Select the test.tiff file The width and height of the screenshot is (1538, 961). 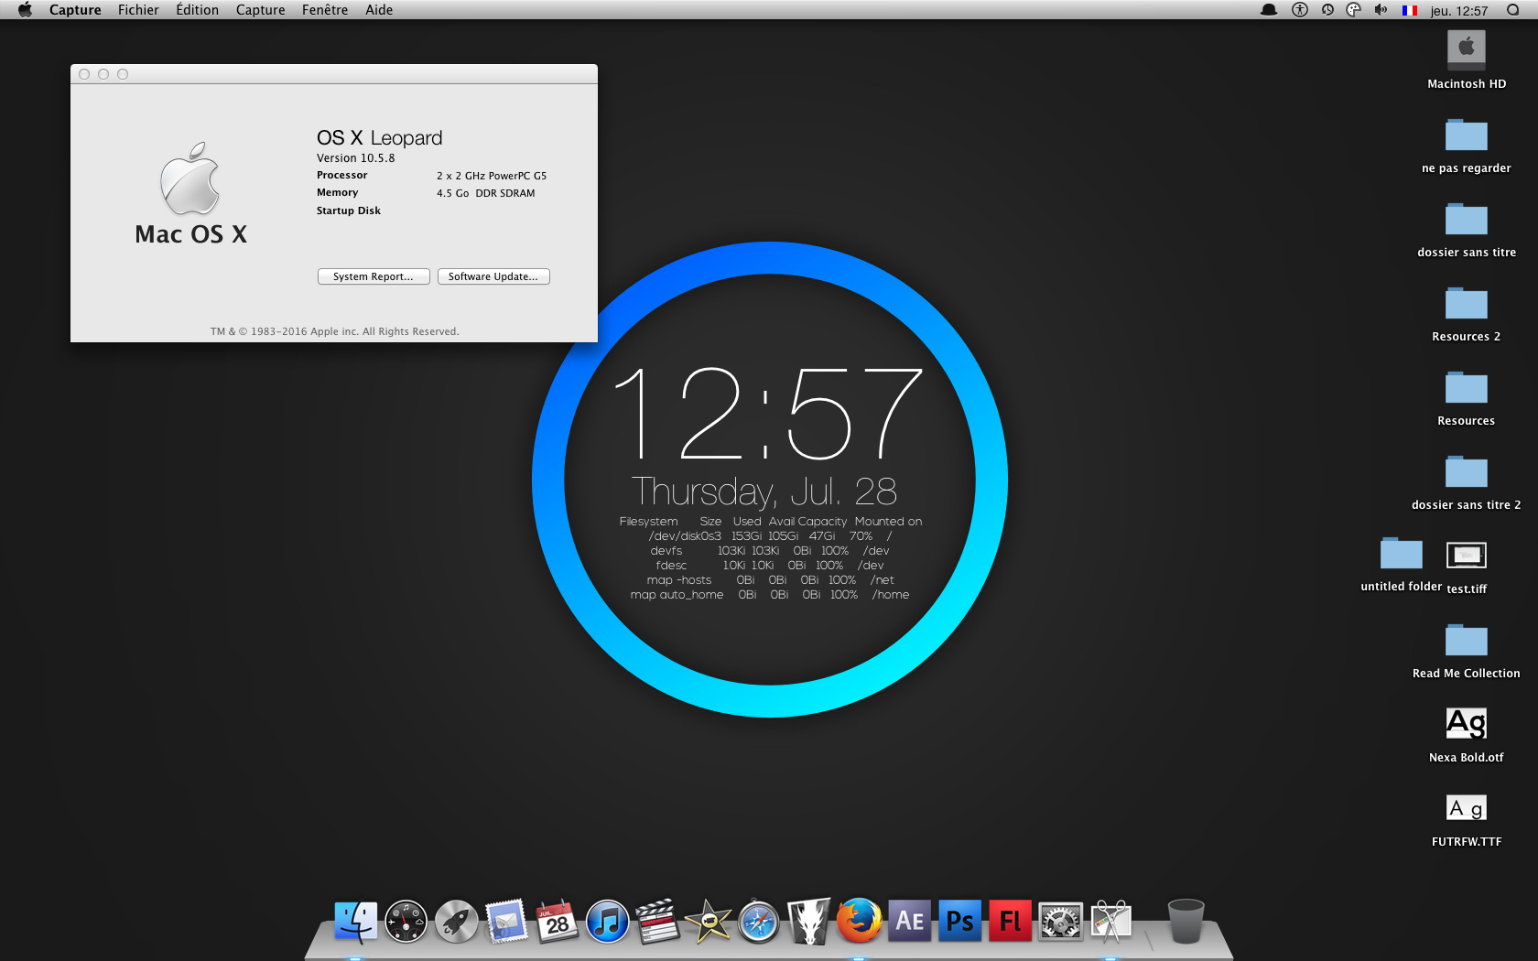coord(1467,555)
